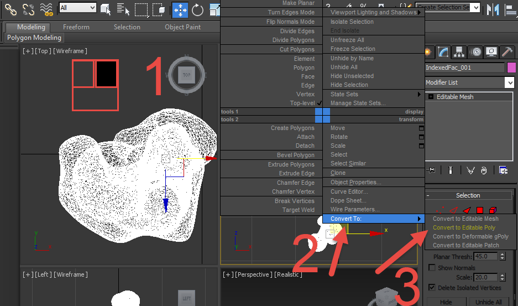Select Face sub-object level icon
Viewport: 518px width, 306px height.
(467, 210)
